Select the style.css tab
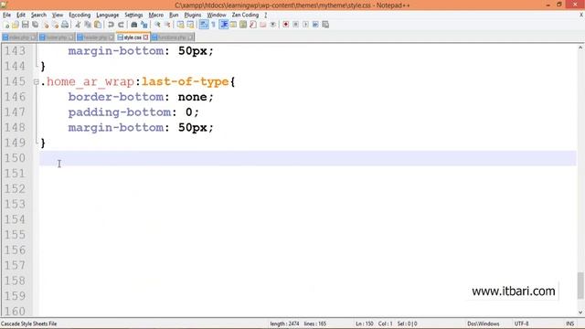Image resolution: width=585 pixels, height=329 pixels. coord(133,37)
